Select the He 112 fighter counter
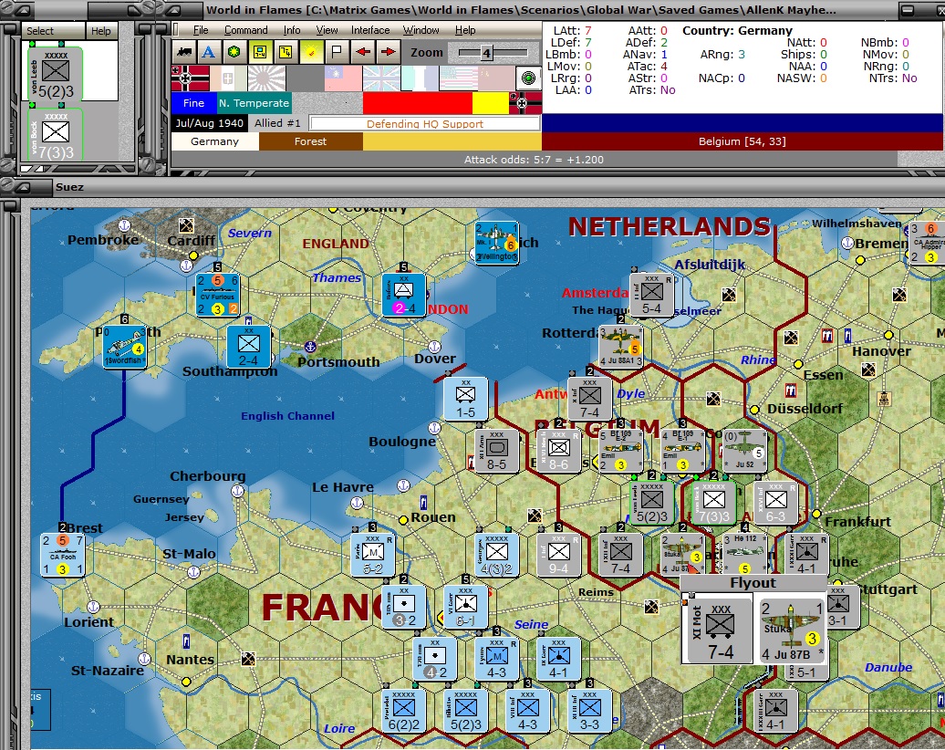This screenshot has height=750, width=945. [745, 554]
